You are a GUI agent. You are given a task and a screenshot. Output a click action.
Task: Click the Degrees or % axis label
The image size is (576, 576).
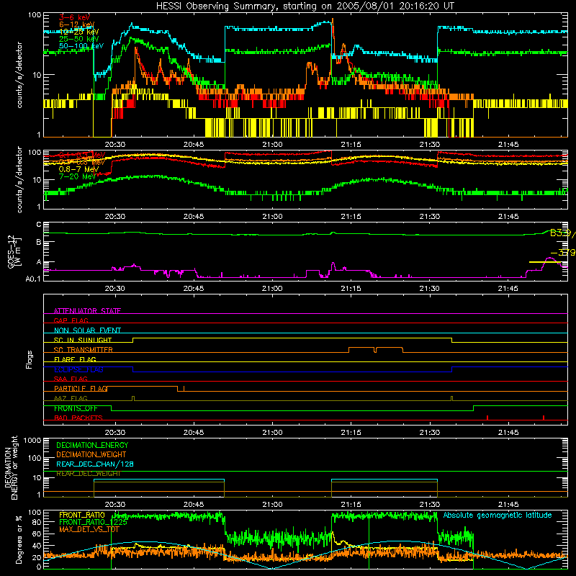(19, 540)
